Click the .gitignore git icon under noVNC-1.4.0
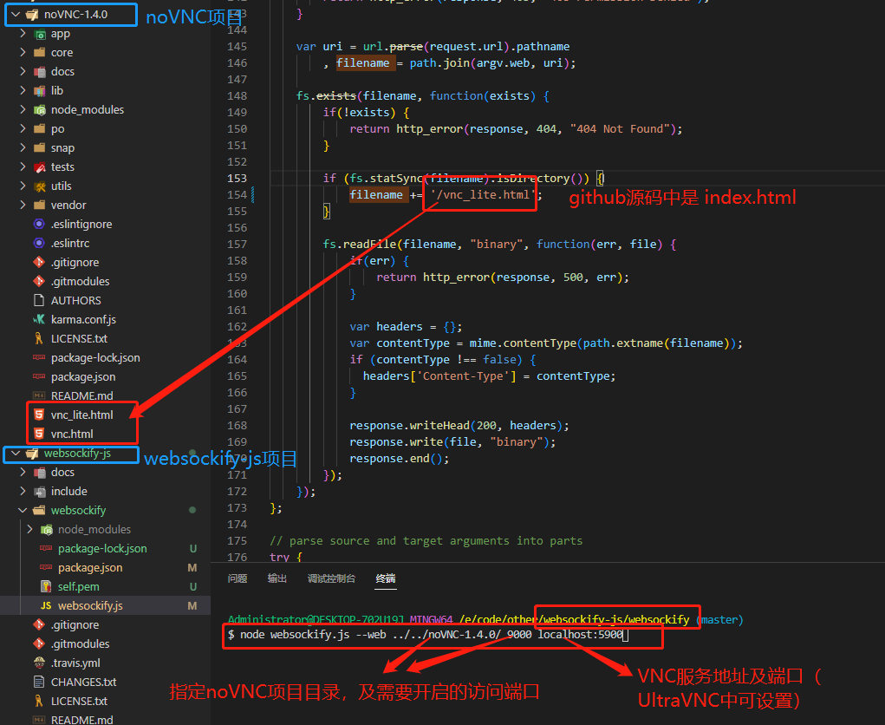885x725 pixels. pos(39,263)
